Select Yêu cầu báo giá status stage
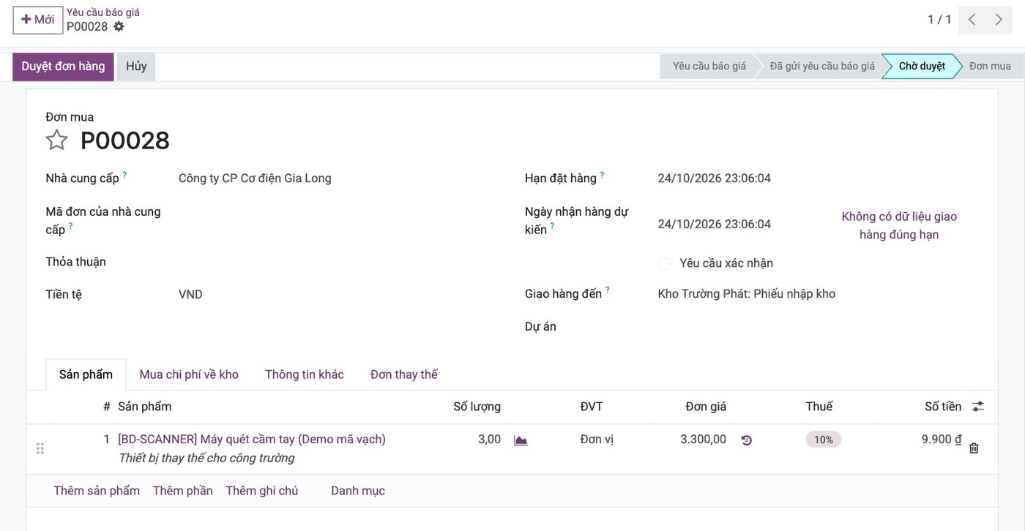Screen dimensions: 1025x531 click(x=709, y=67)
